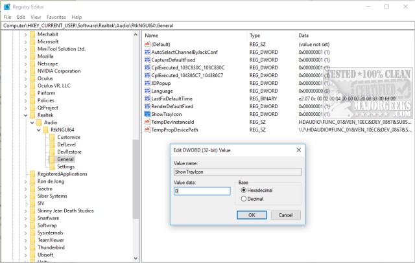Select the RegisteredApplications key
415x263 pixels.
click(x=62, y=174)
